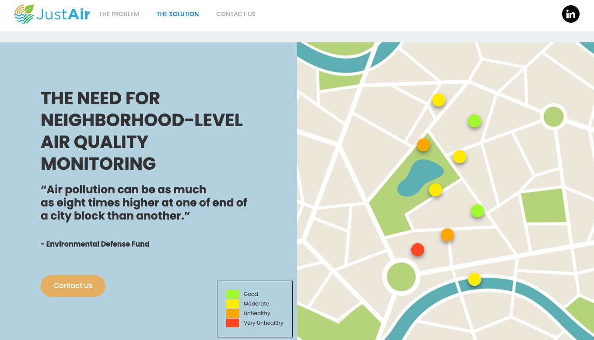The height and width of the screenshot is (340, 594).
Task: Open the LinkedIn profile icon
Action: 570,14
